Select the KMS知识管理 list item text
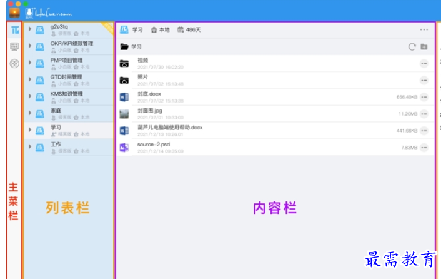The height and width of the screenshot is (279, 441). (x=67, y=94)
